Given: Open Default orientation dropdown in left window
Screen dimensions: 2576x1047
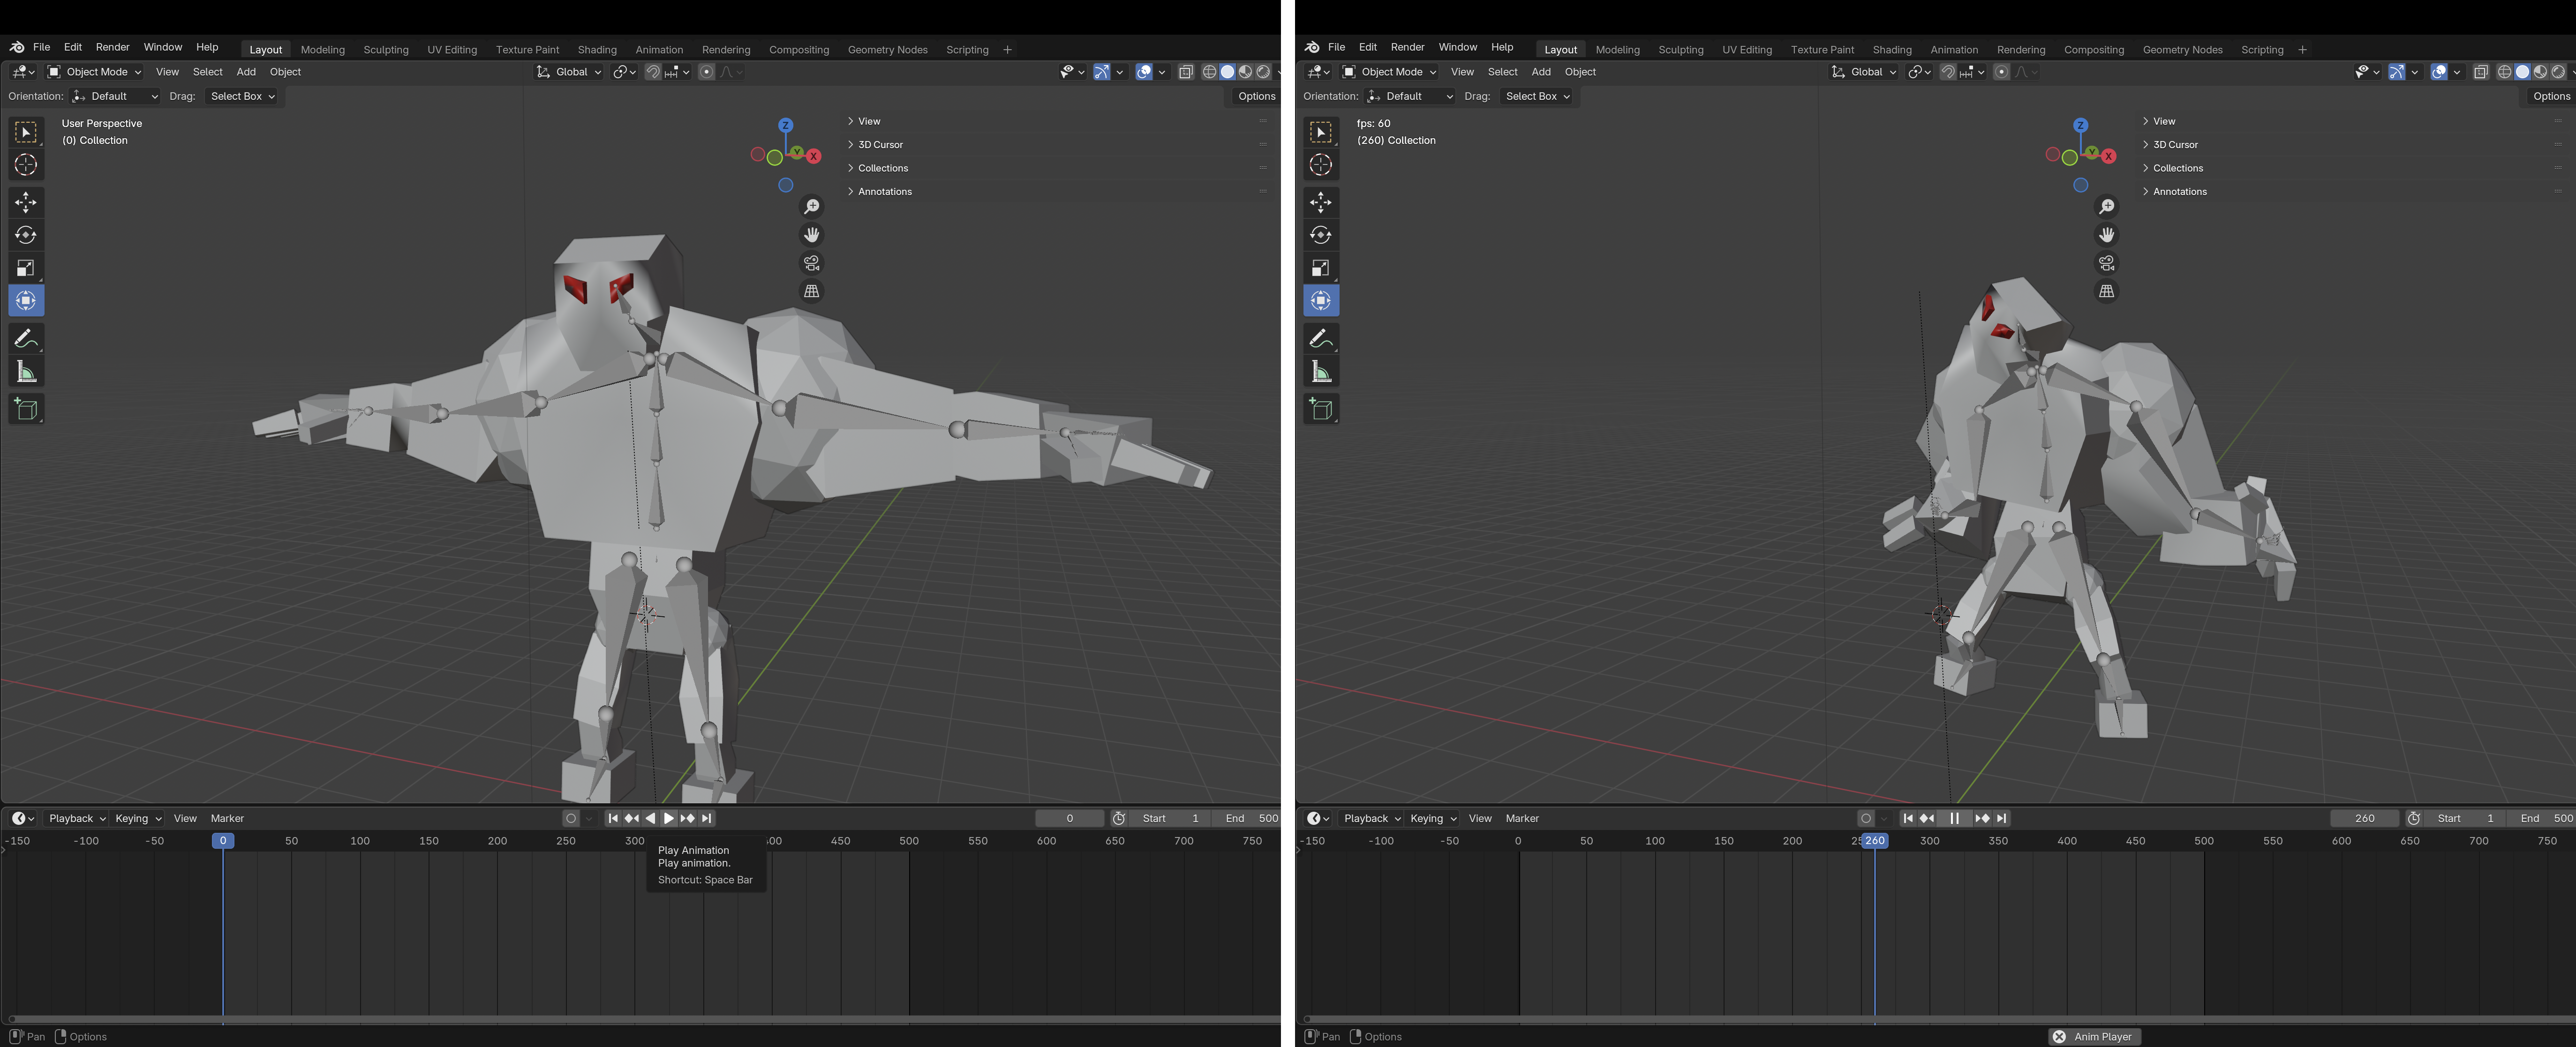Looking at the screenshot, I should pos(115,96).
